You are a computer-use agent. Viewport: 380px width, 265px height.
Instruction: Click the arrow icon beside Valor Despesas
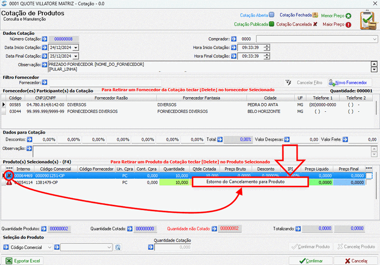pyautogui.click(x=287, y=140)
